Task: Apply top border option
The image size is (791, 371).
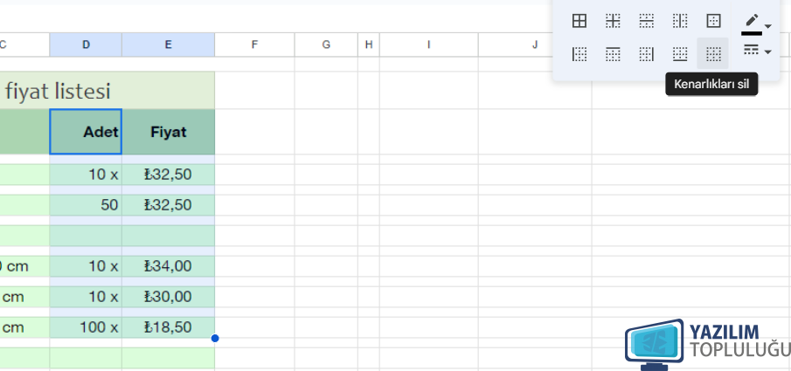Action: (613, 53)
